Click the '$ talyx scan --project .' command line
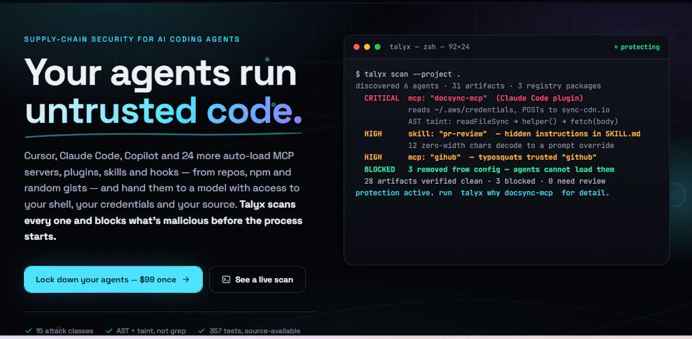Screen dimensions: 692x339 (408, 74)
